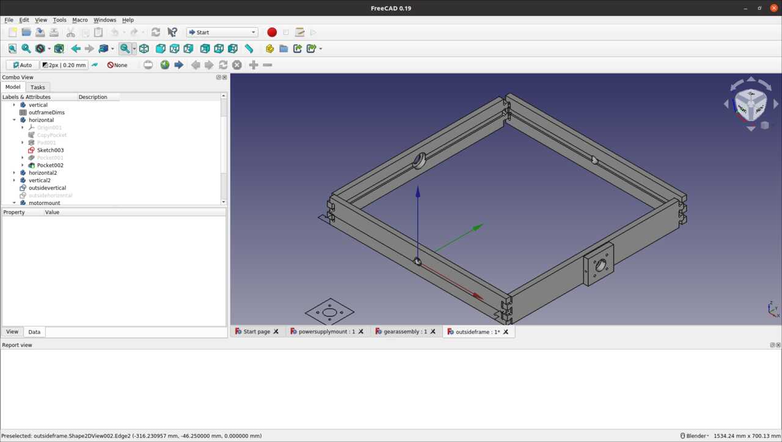
Task: Switch to the View property tab
Action: (x=12, y=332)
